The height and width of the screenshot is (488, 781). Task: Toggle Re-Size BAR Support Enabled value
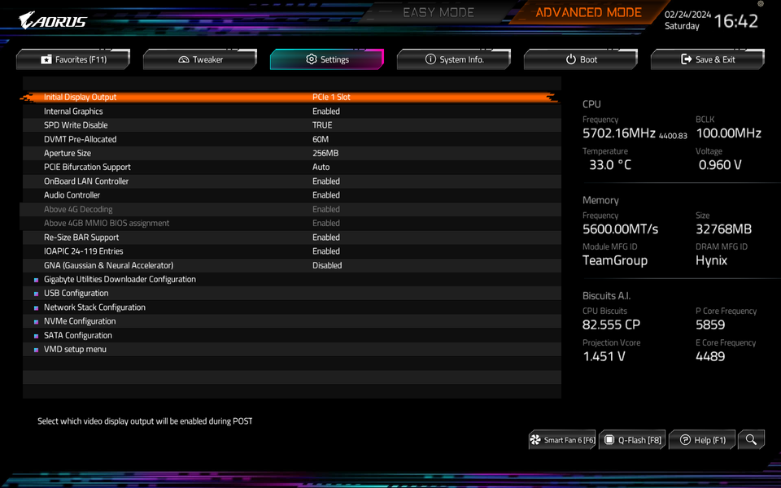(x=326, y=237)
